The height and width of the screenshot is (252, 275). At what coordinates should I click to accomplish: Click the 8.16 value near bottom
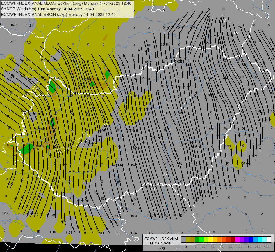click(53, 232)
